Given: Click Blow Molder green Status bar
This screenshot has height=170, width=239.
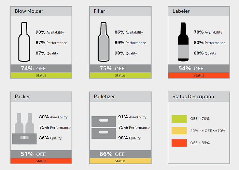Looking at the screenshot, I should (x=41, y=75).
